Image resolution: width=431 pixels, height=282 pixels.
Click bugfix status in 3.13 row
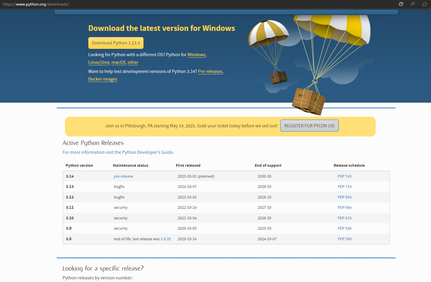coord(119,187)
